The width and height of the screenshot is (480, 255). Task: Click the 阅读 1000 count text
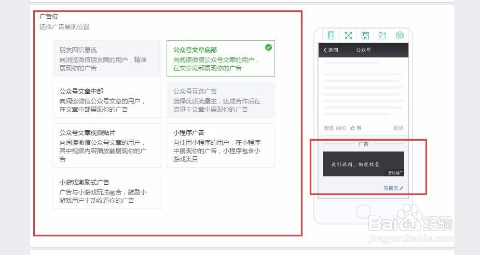pos(335,128)
